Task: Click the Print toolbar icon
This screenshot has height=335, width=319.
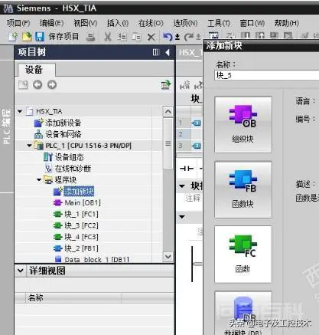Action: pos(90,37)
